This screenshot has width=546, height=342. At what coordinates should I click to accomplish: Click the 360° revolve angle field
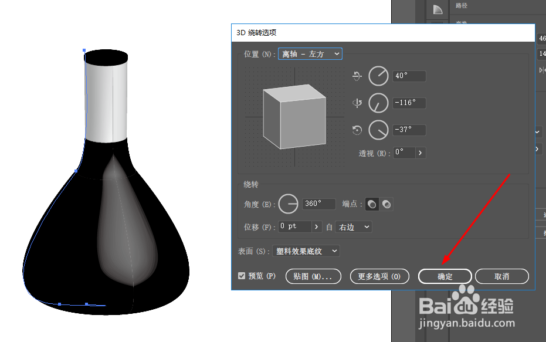pos(318,204)
